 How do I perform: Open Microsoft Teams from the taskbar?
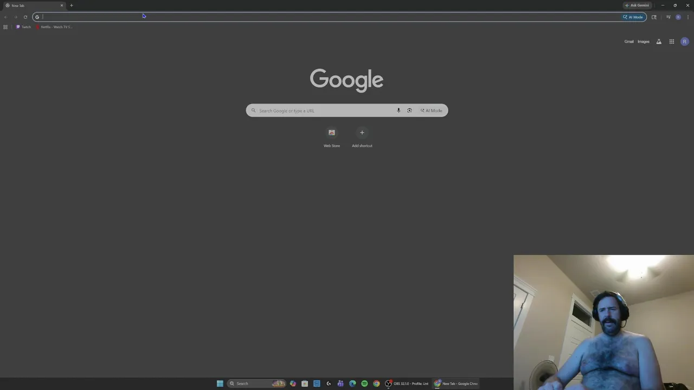(340, 383)
